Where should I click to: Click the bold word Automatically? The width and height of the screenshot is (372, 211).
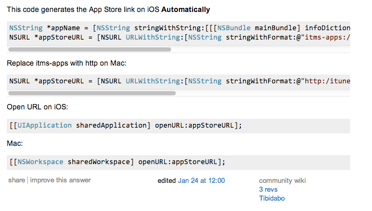click(x=186, y=9)
